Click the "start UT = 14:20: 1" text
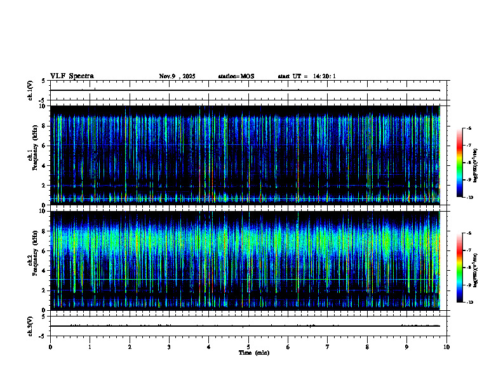Screen dimensions: 503x389 coord(307,76)
